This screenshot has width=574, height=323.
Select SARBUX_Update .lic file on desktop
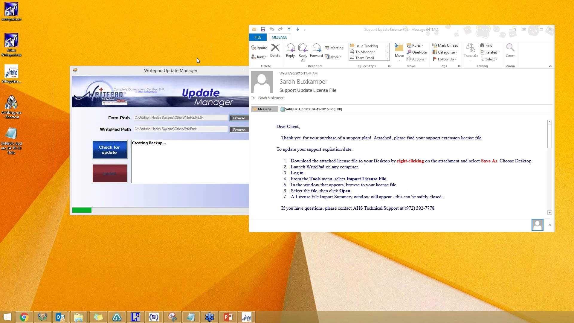11,141
